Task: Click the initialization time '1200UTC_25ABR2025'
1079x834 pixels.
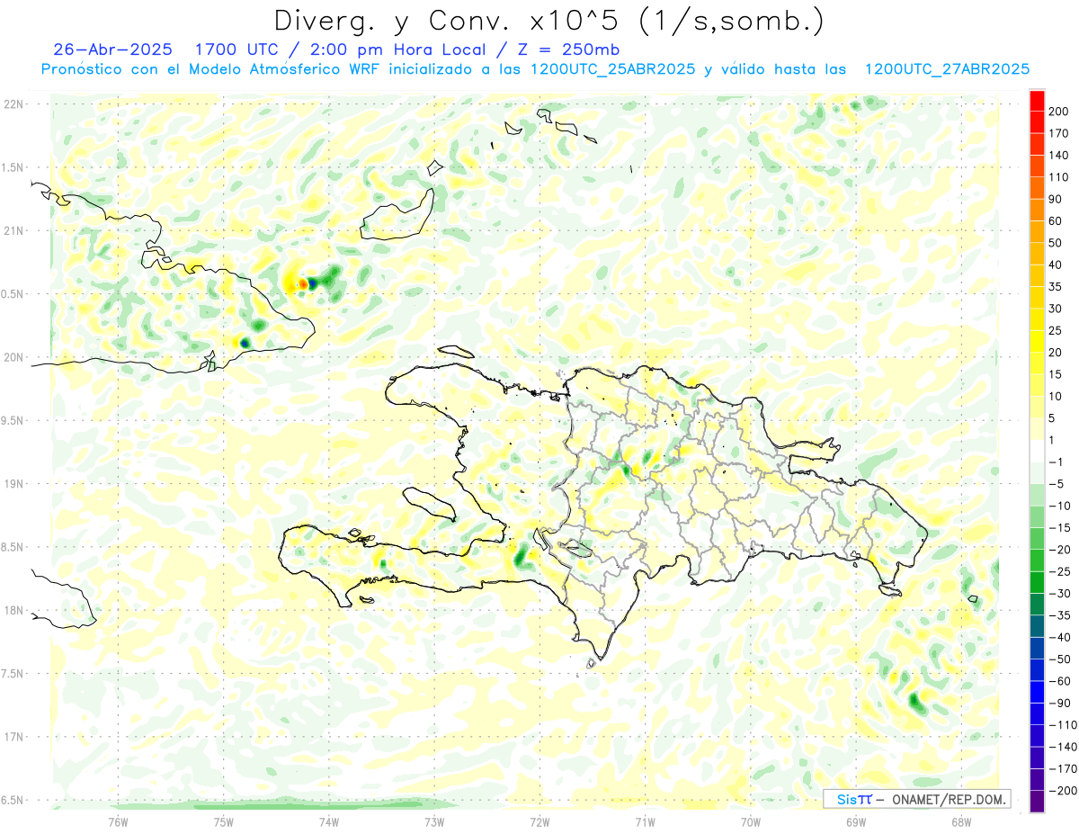Action: pyautogui.click(x=612, y=69)
